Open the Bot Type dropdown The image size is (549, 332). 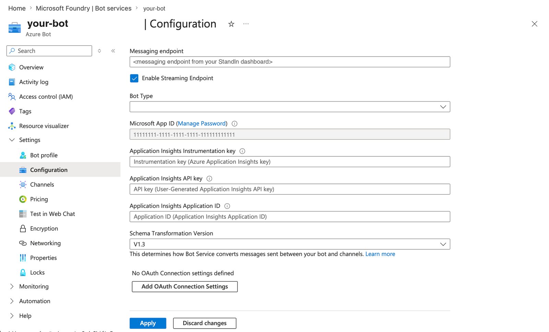(x=290, y=107)
